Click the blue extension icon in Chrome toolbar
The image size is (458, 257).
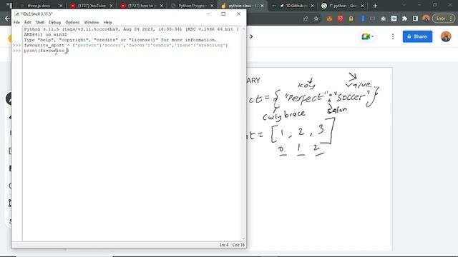tap(363, 19)
